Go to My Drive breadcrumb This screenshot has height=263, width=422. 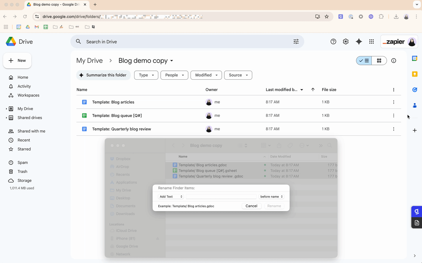click(90, 61)
